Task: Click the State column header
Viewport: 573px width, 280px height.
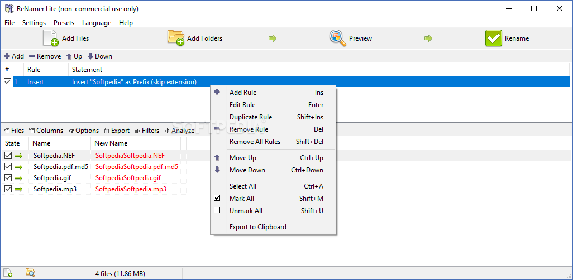Action: (15, 143)
